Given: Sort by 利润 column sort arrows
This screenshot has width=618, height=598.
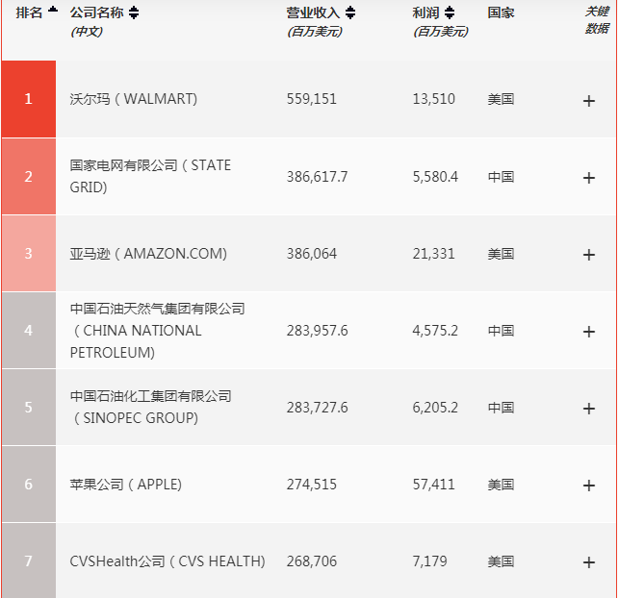Looking at the screenshot, I should coord(449,13).
